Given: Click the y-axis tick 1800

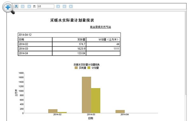Looking at the screenshot, I should coord(21,73).
